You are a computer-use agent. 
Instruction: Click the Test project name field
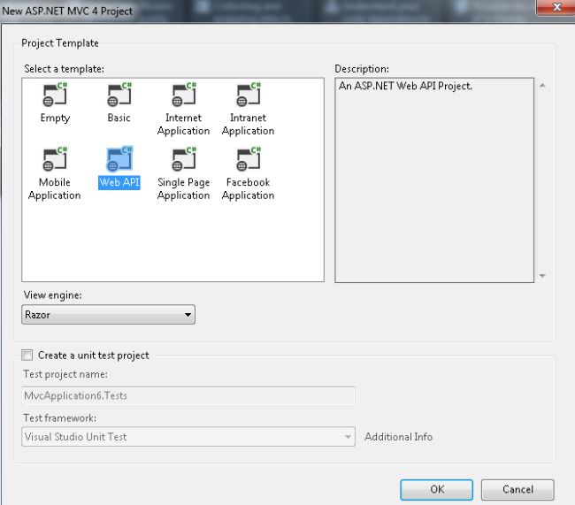click(x=188, y=395)
